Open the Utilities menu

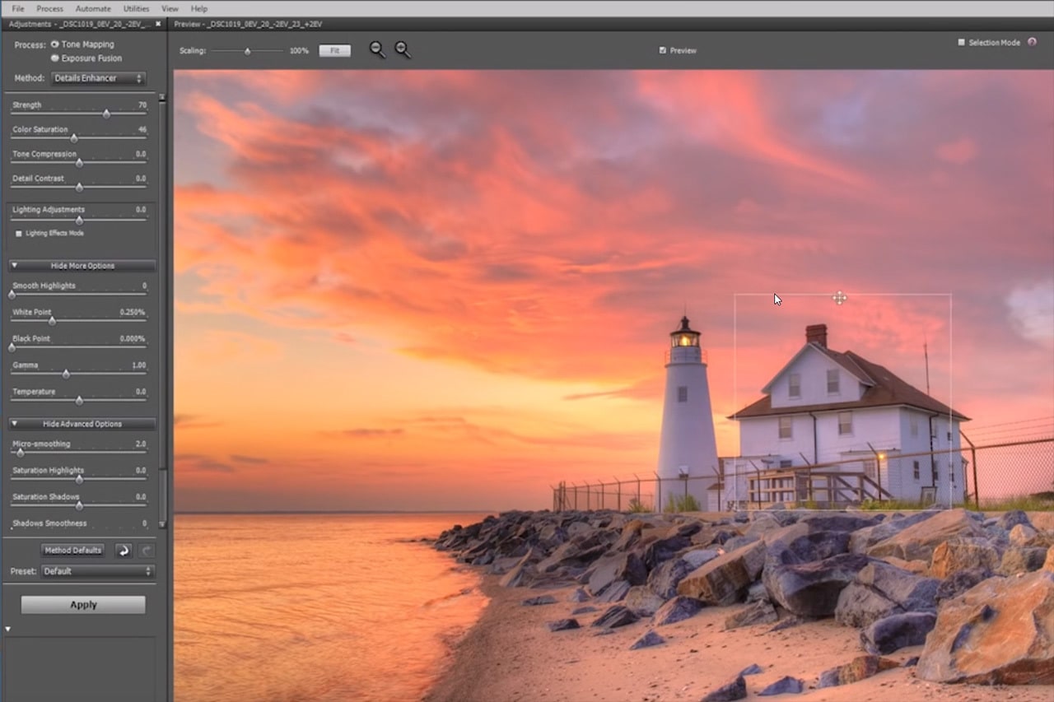click(x=136, y=8)
